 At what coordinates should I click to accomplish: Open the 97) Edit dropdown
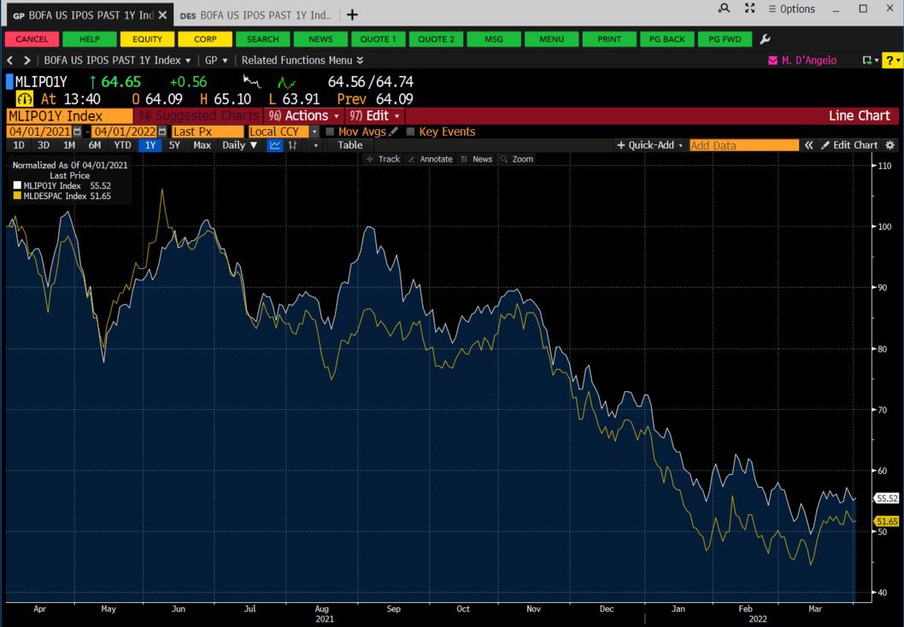click(x=375, y=115)
